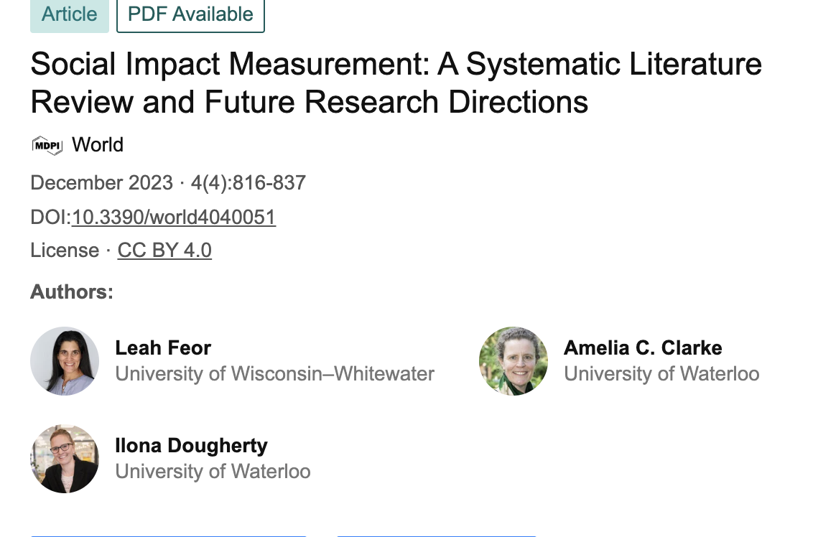The image size is (813, 537).
Task: Click the Article type badge
Action: (x=69, y=14)
